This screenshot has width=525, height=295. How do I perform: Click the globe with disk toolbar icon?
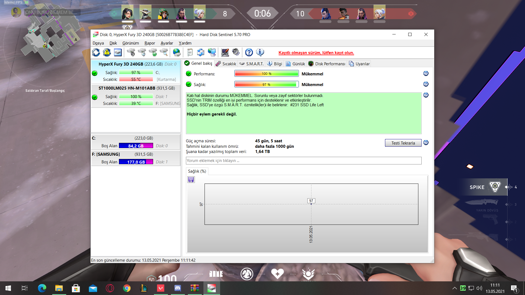(177, 52)
